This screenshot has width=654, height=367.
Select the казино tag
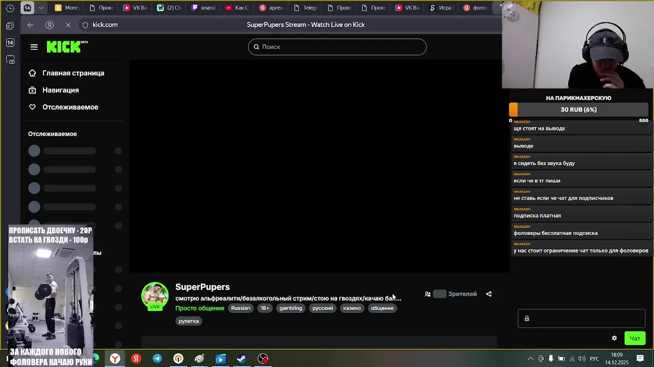[x=352, y=308]
